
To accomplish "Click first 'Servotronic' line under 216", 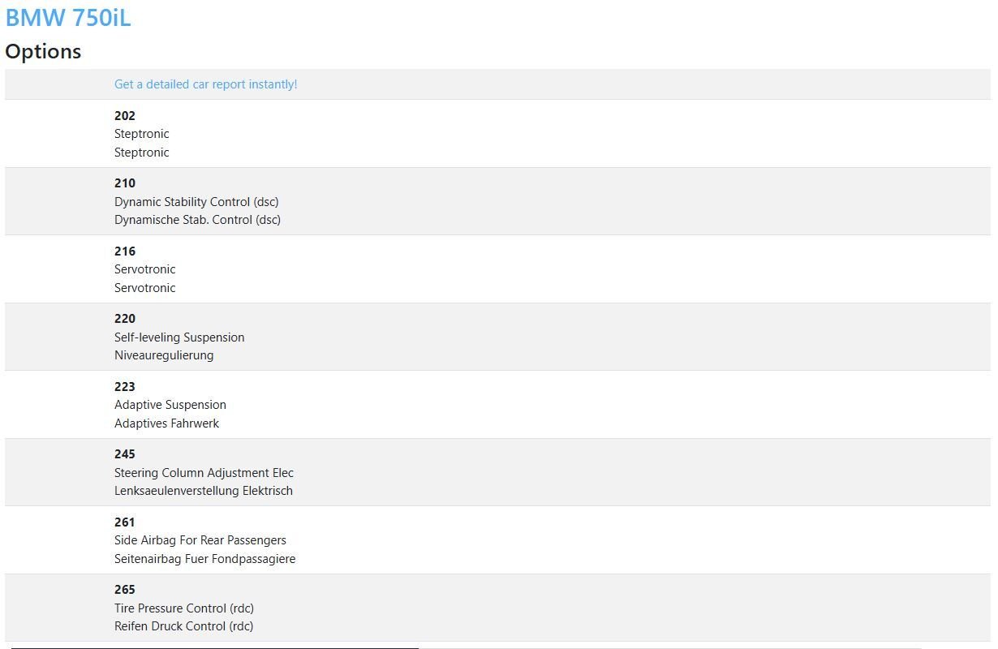I will point(145,269).
